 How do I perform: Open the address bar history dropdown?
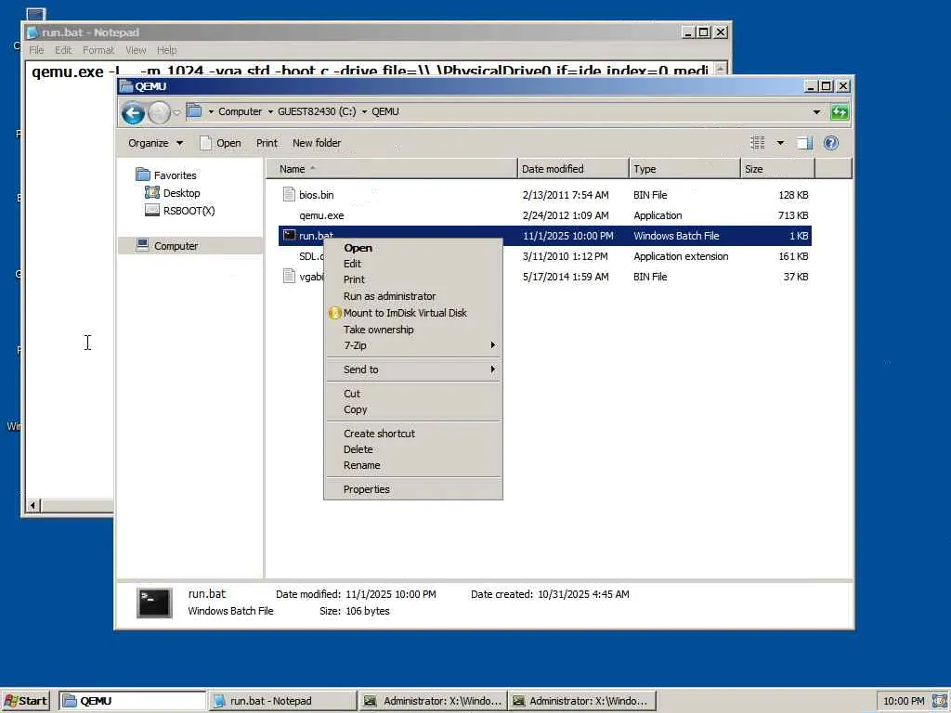[816, 111]
